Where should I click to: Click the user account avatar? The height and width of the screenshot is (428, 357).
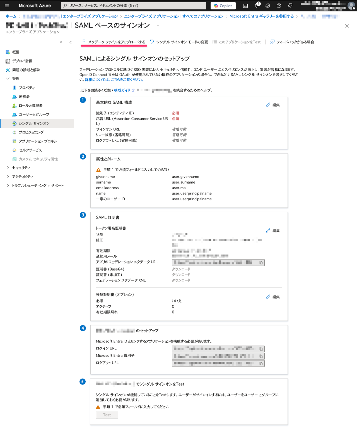(x=351, y=6)
